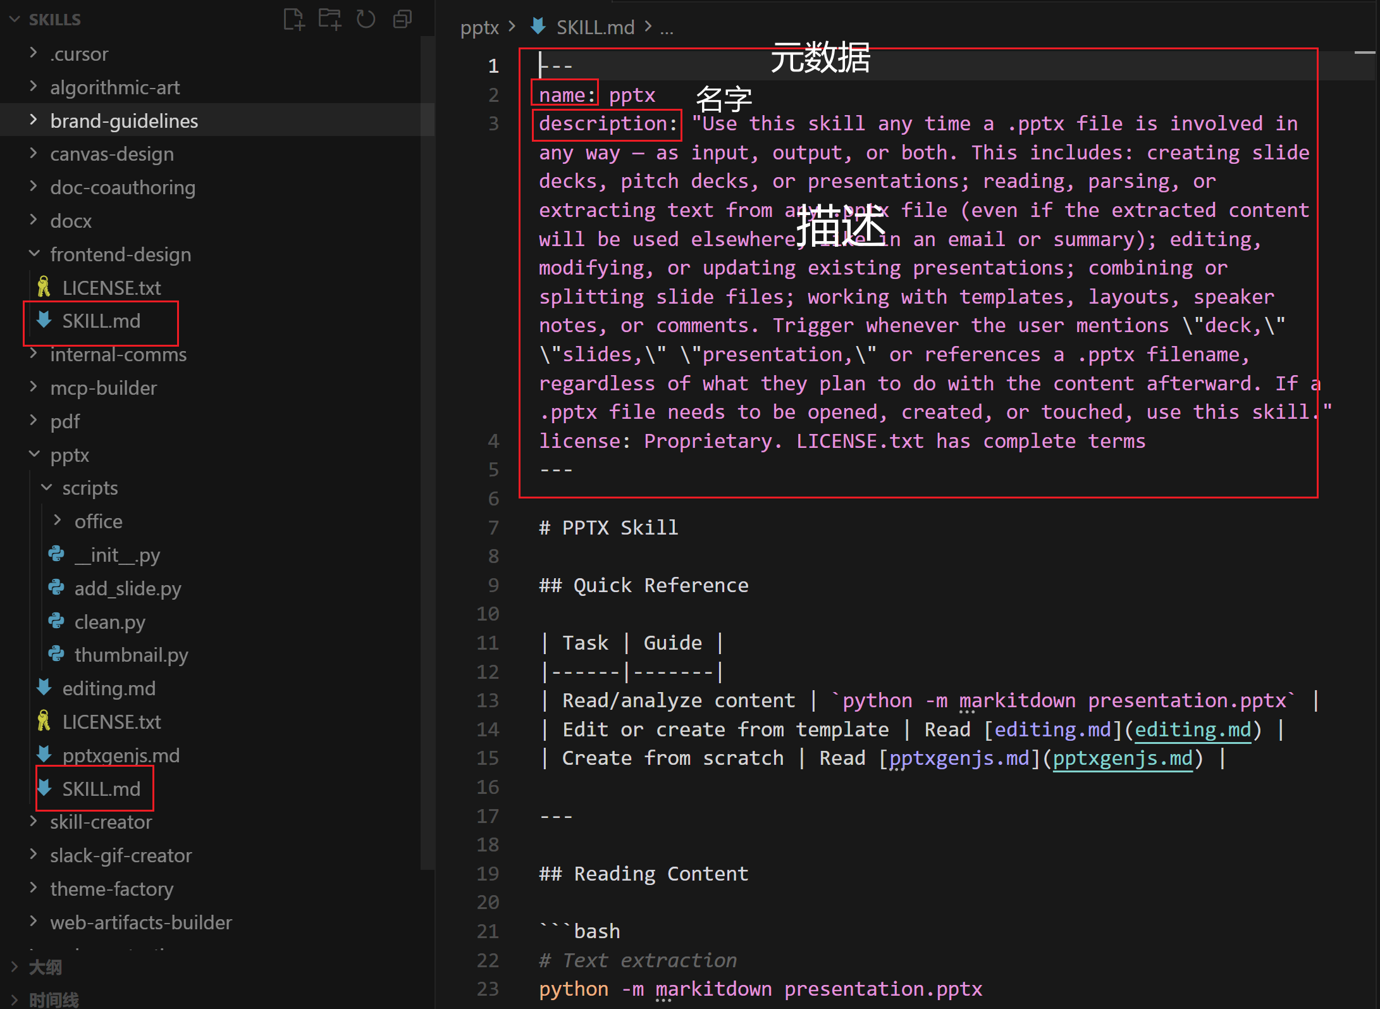Viewport: 1380px width, 1009px height.
Task: Refresh the explorer with the refresh icon
Action: click(366, 19)
